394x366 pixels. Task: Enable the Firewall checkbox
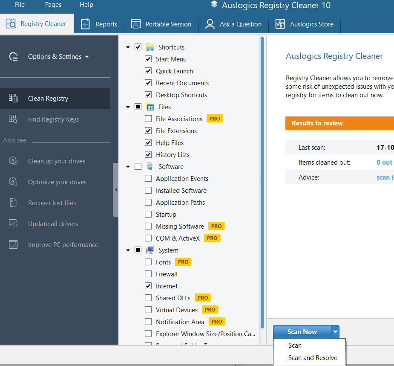148,274
